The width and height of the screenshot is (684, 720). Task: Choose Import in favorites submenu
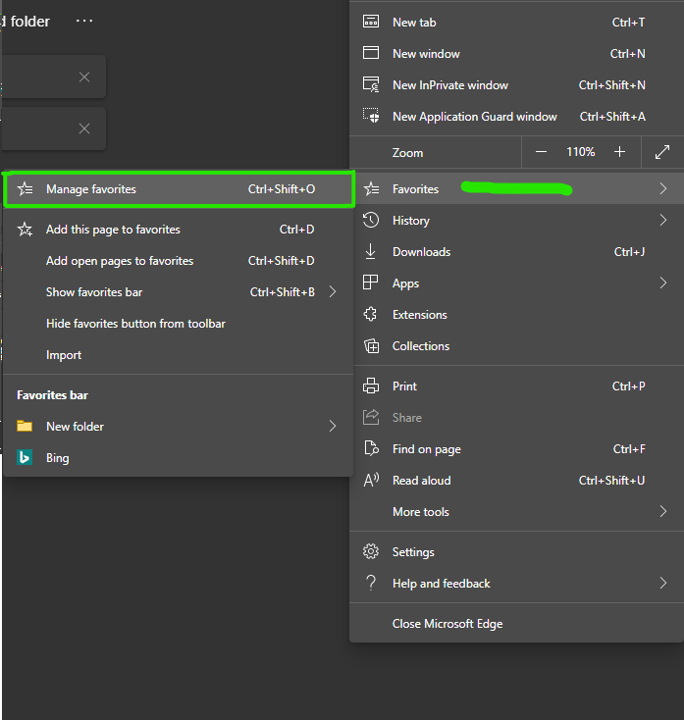(x=179, y=355)
